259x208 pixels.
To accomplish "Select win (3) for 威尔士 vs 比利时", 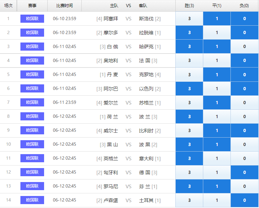I will click(x=189, y=130).
